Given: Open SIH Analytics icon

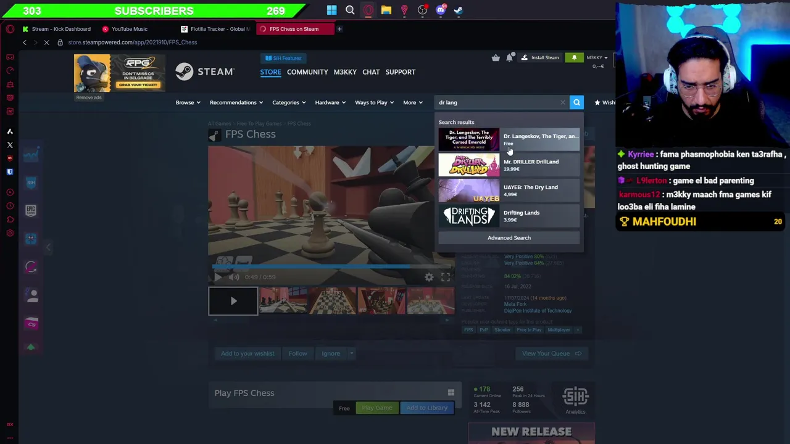Looking at the screenshot, I should tap(575, 400).
